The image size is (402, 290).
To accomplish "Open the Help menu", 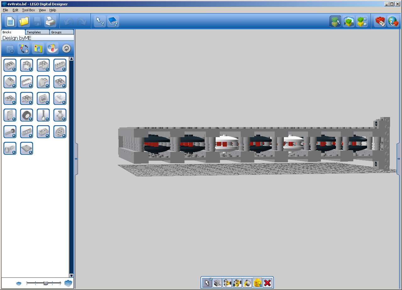I will [52, 10].
